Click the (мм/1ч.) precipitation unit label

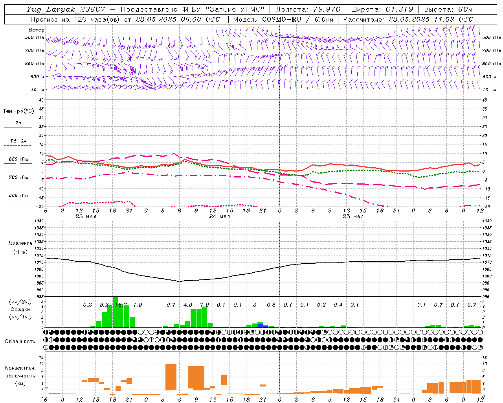click(20, 316)
